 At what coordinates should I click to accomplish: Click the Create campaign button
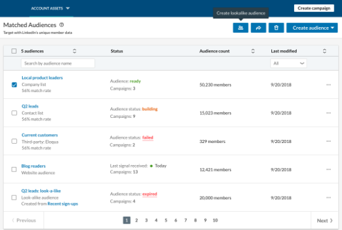(x=314, y=8)
